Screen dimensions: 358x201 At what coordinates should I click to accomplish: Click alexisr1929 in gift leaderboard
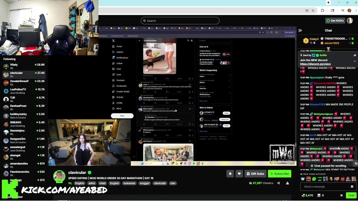tap(331, 43)
